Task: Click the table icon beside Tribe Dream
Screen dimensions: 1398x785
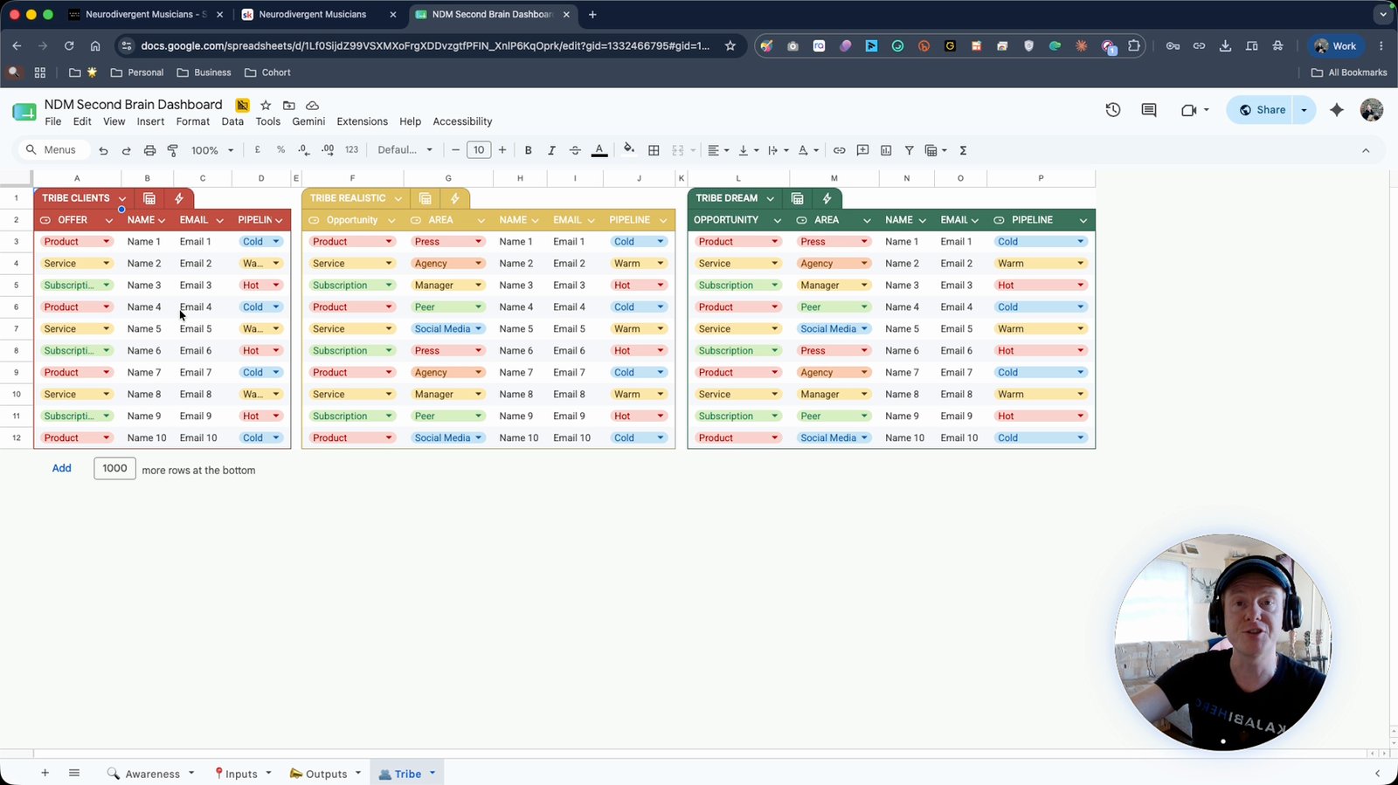Action: 797,198
